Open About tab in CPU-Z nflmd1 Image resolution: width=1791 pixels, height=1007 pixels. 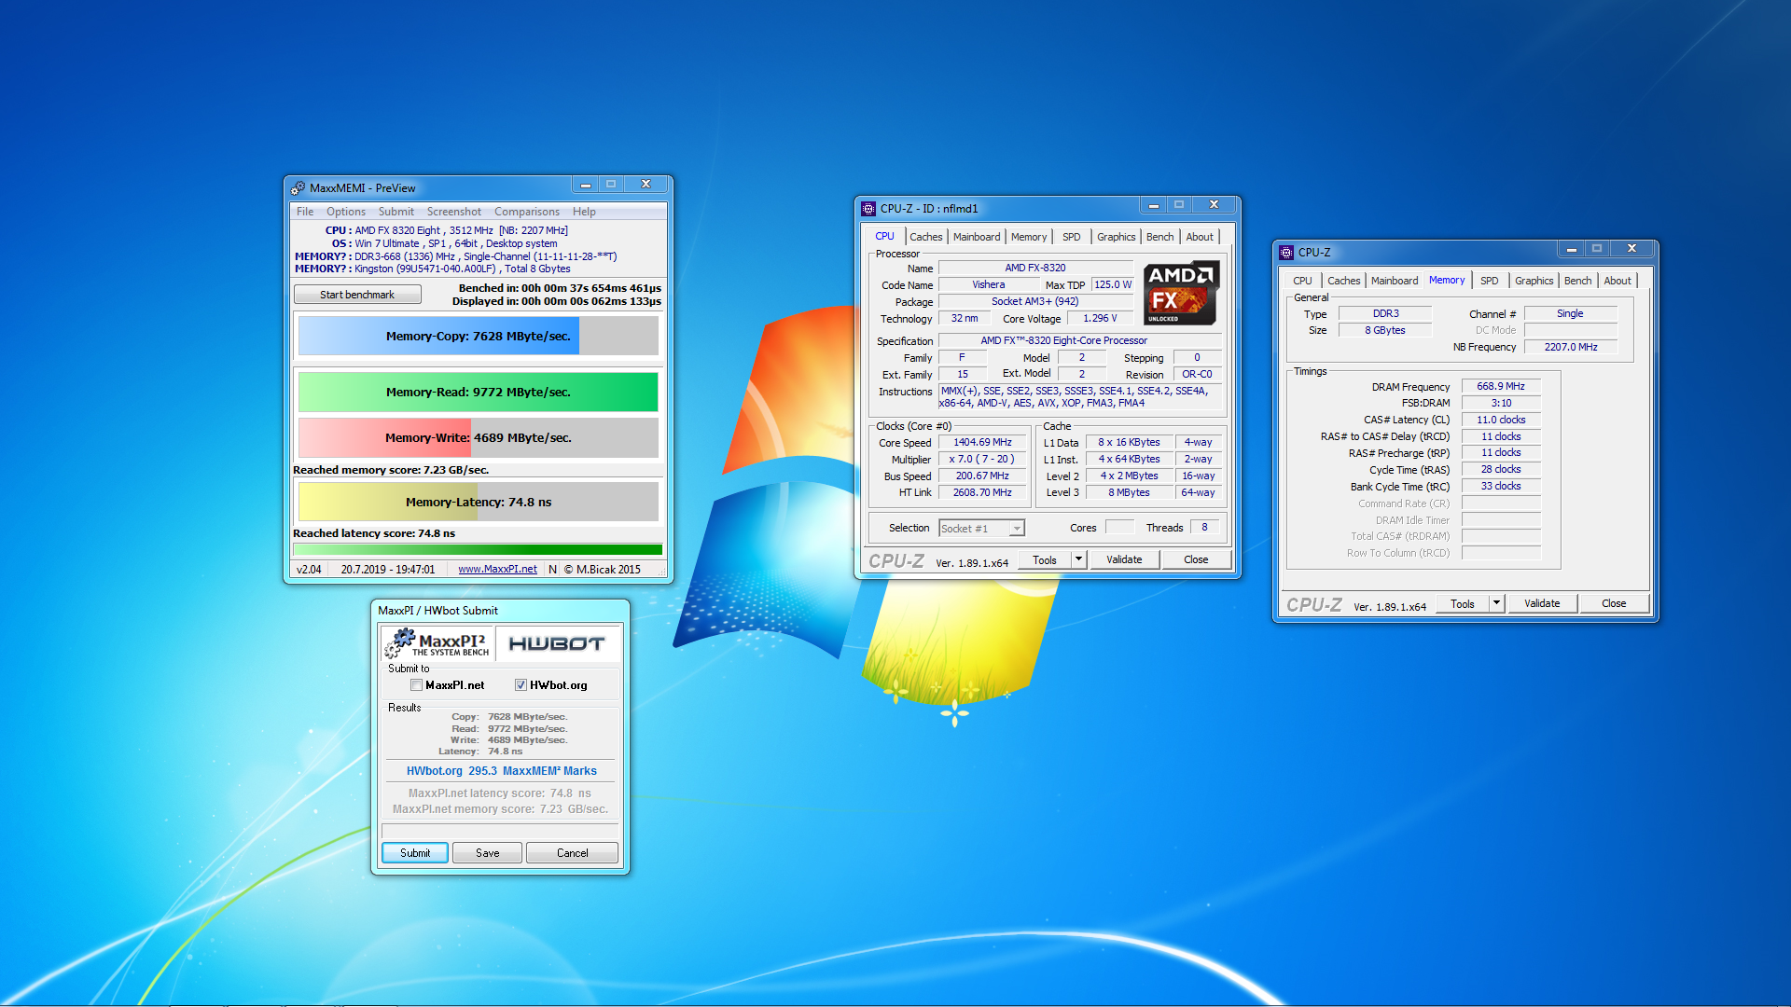click(x=1200, y=237)
